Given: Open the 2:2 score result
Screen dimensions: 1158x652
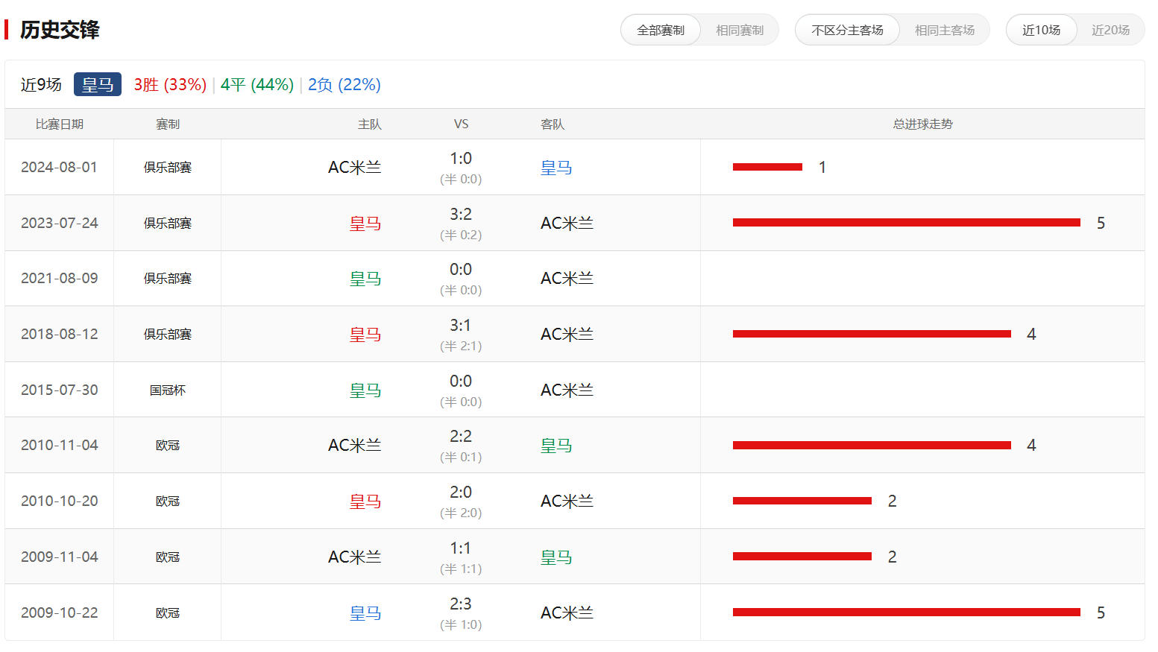Looking at the screenshot, I should coord(461,436).
